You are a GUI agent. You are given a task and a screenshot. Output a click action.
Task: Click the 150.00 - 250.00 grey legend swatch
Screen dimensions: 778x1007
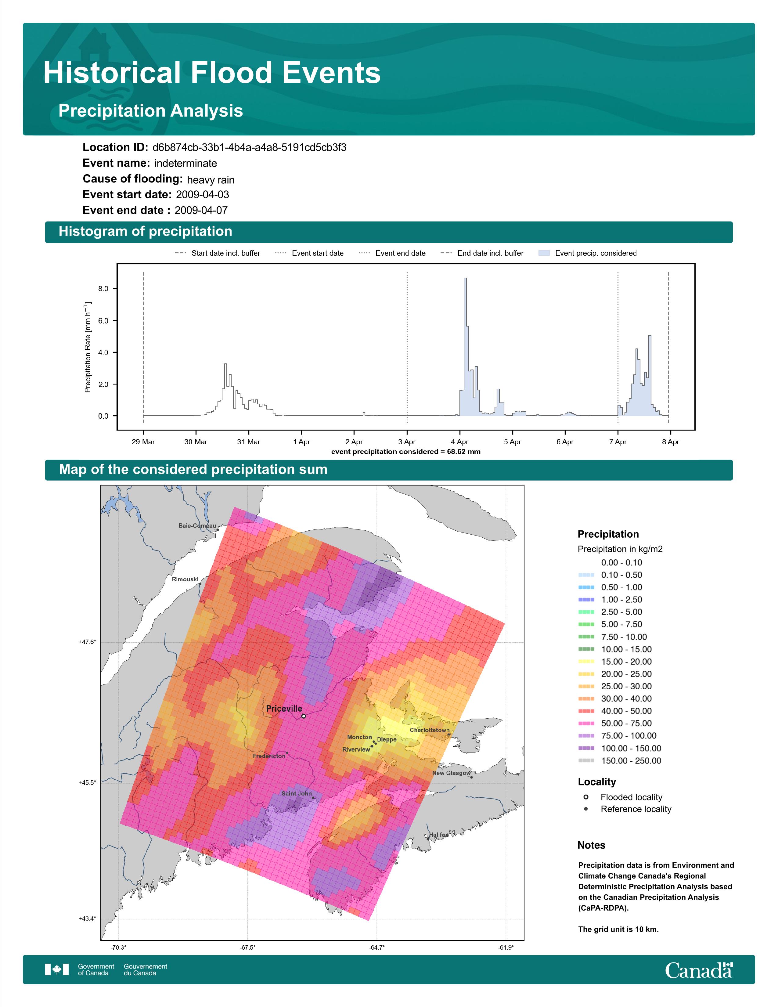point(586,761)
